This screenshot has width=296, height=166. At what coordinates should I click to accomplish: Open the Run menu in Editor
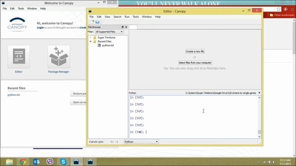(x=127, y=17)
